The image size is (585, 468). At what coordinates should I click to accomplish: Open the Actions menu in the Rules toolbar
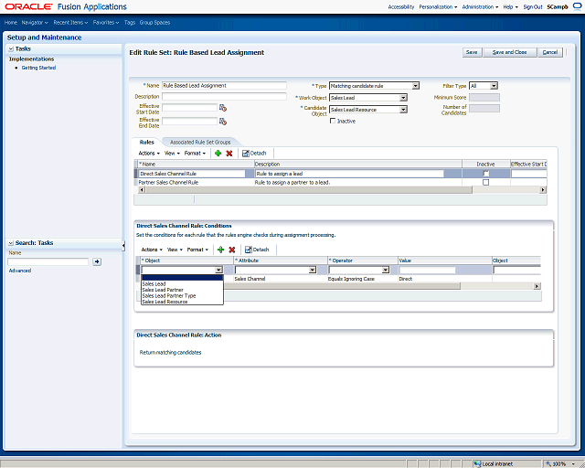click(x=149, y=153)
